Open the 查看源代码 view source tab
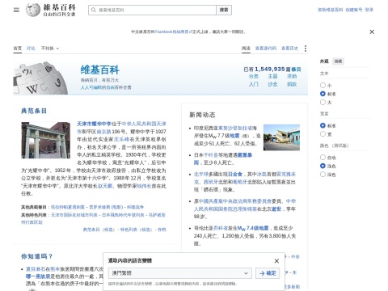The height and width of the screenshot is (291, 388). (x=266, y=48)
